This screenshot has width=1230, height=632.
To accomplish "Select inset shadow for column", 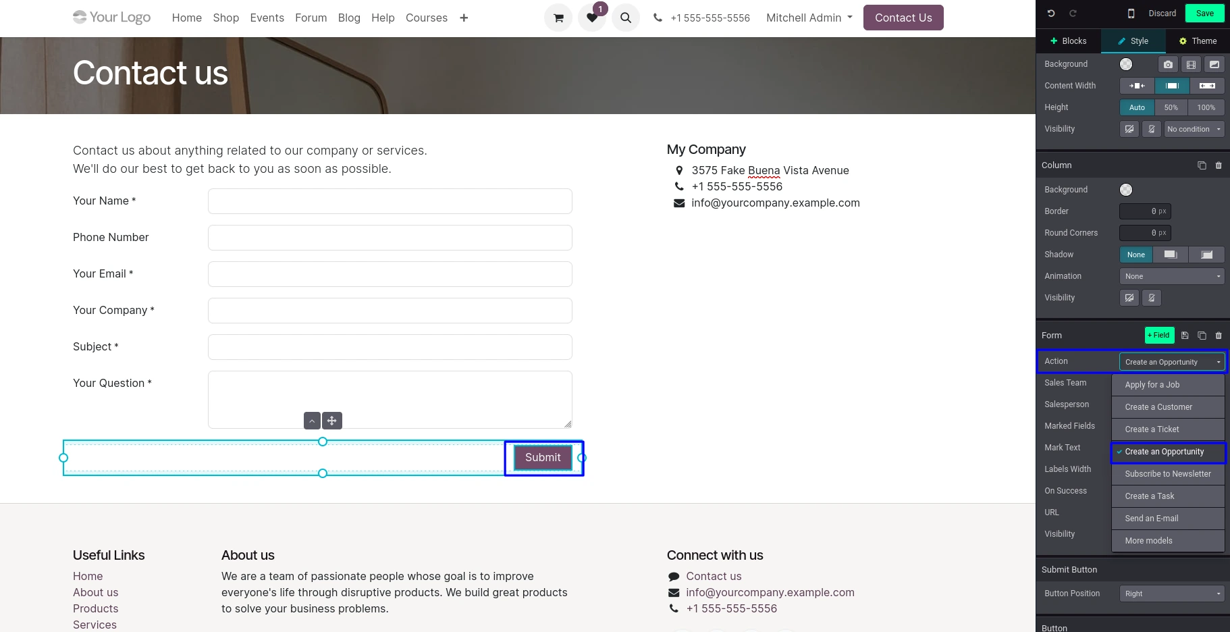I will [x=1206, y=255].
